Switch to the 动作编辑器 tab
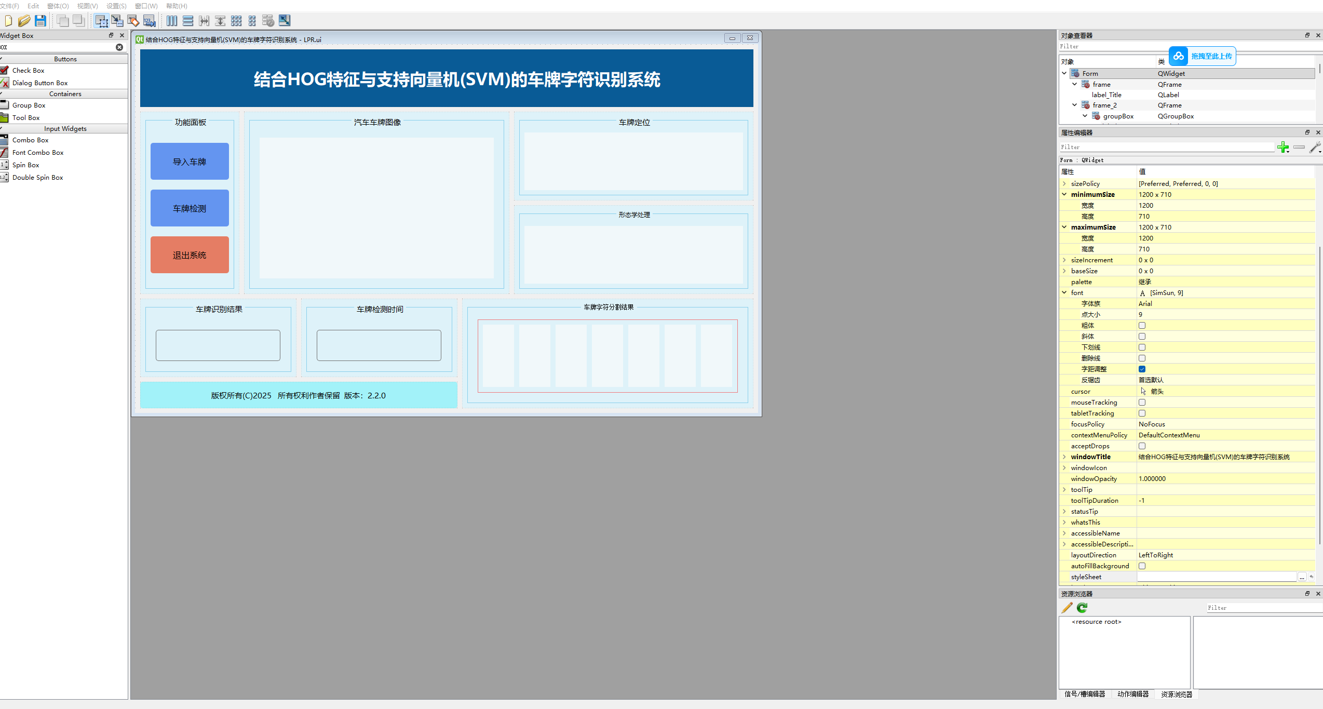The height and width of the screenshot is (709, 1323). pos(1133,694)
